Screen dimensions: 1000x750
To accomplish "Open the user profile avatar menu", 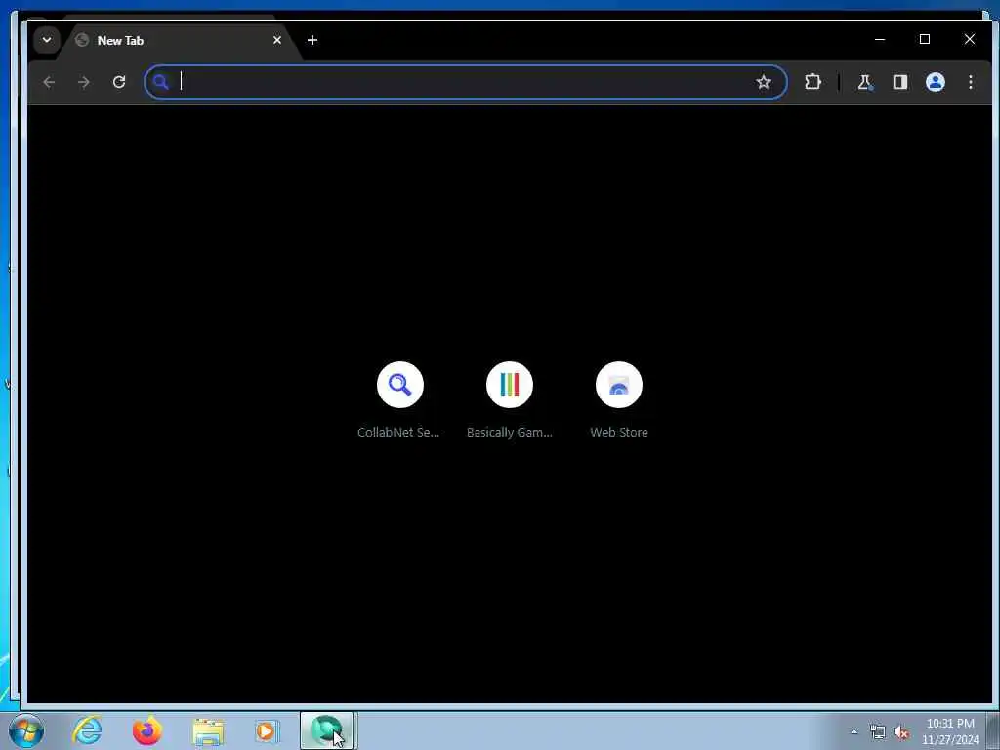I will tap(935, 82).
